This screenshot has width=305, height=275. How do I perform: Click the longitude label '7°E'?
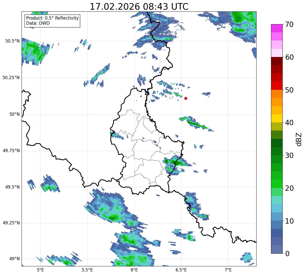tap(228, 270)
